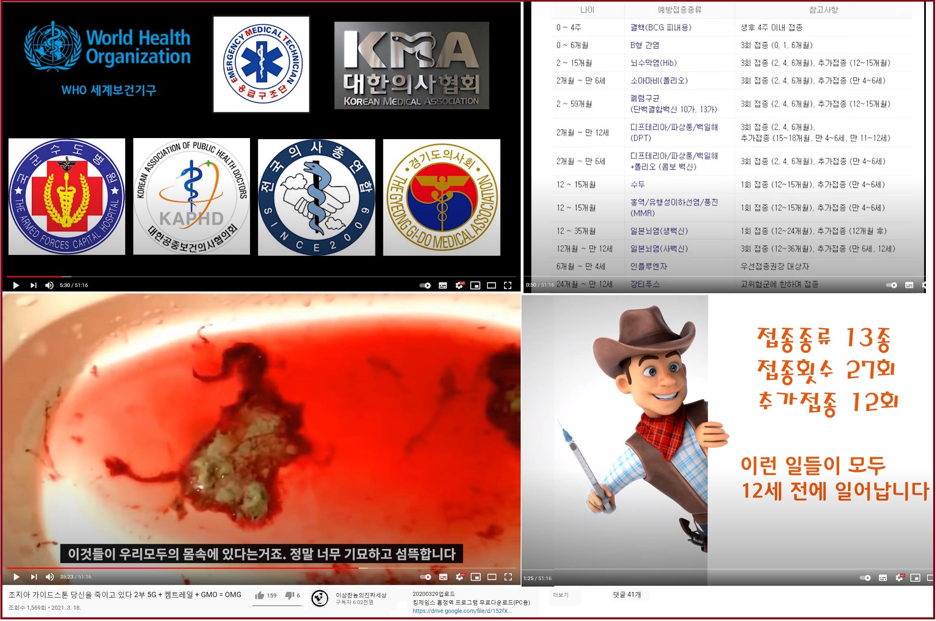Play the video paused at 35:23

pos(17,578)
